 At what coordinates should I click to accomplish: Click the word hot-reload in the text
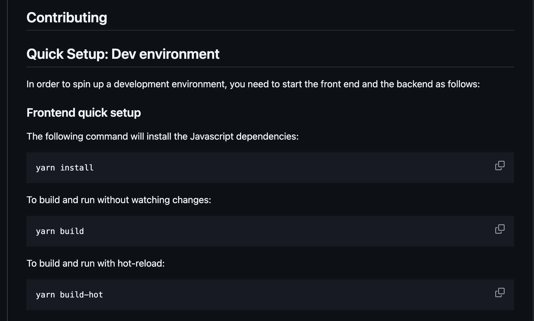click(x=141, y=263)
